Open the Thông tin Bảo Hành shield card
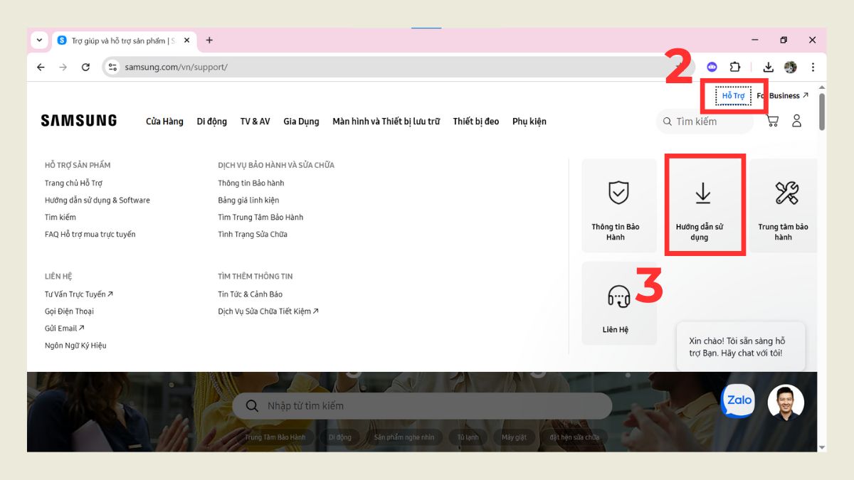854x480 pixels. click(x=619, y=206)
